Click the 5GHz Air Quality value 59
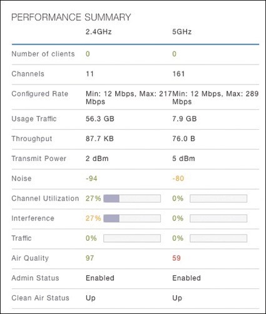 point(176,258)
